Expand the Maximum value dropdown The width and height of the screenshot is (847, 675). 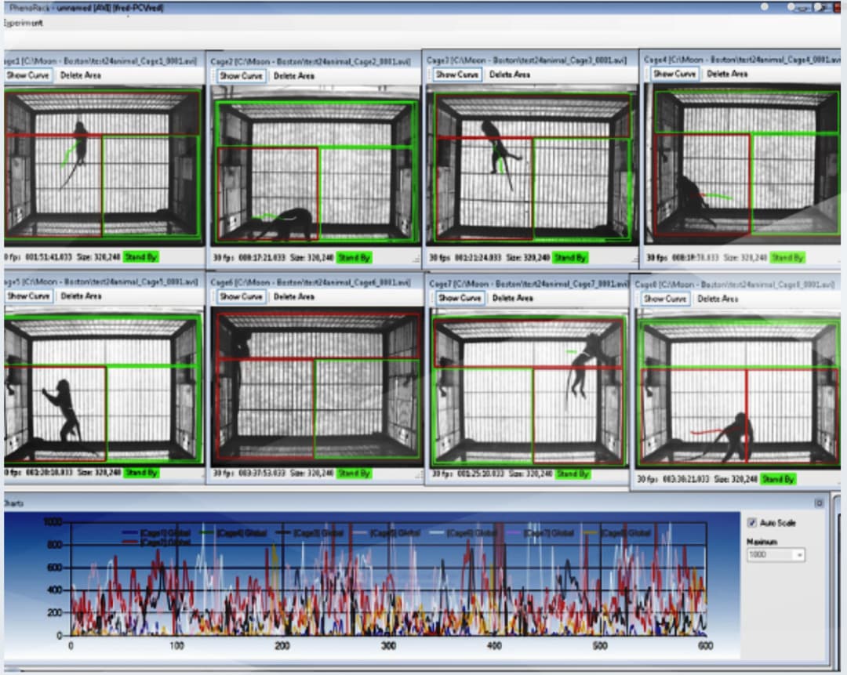point(798,555)
